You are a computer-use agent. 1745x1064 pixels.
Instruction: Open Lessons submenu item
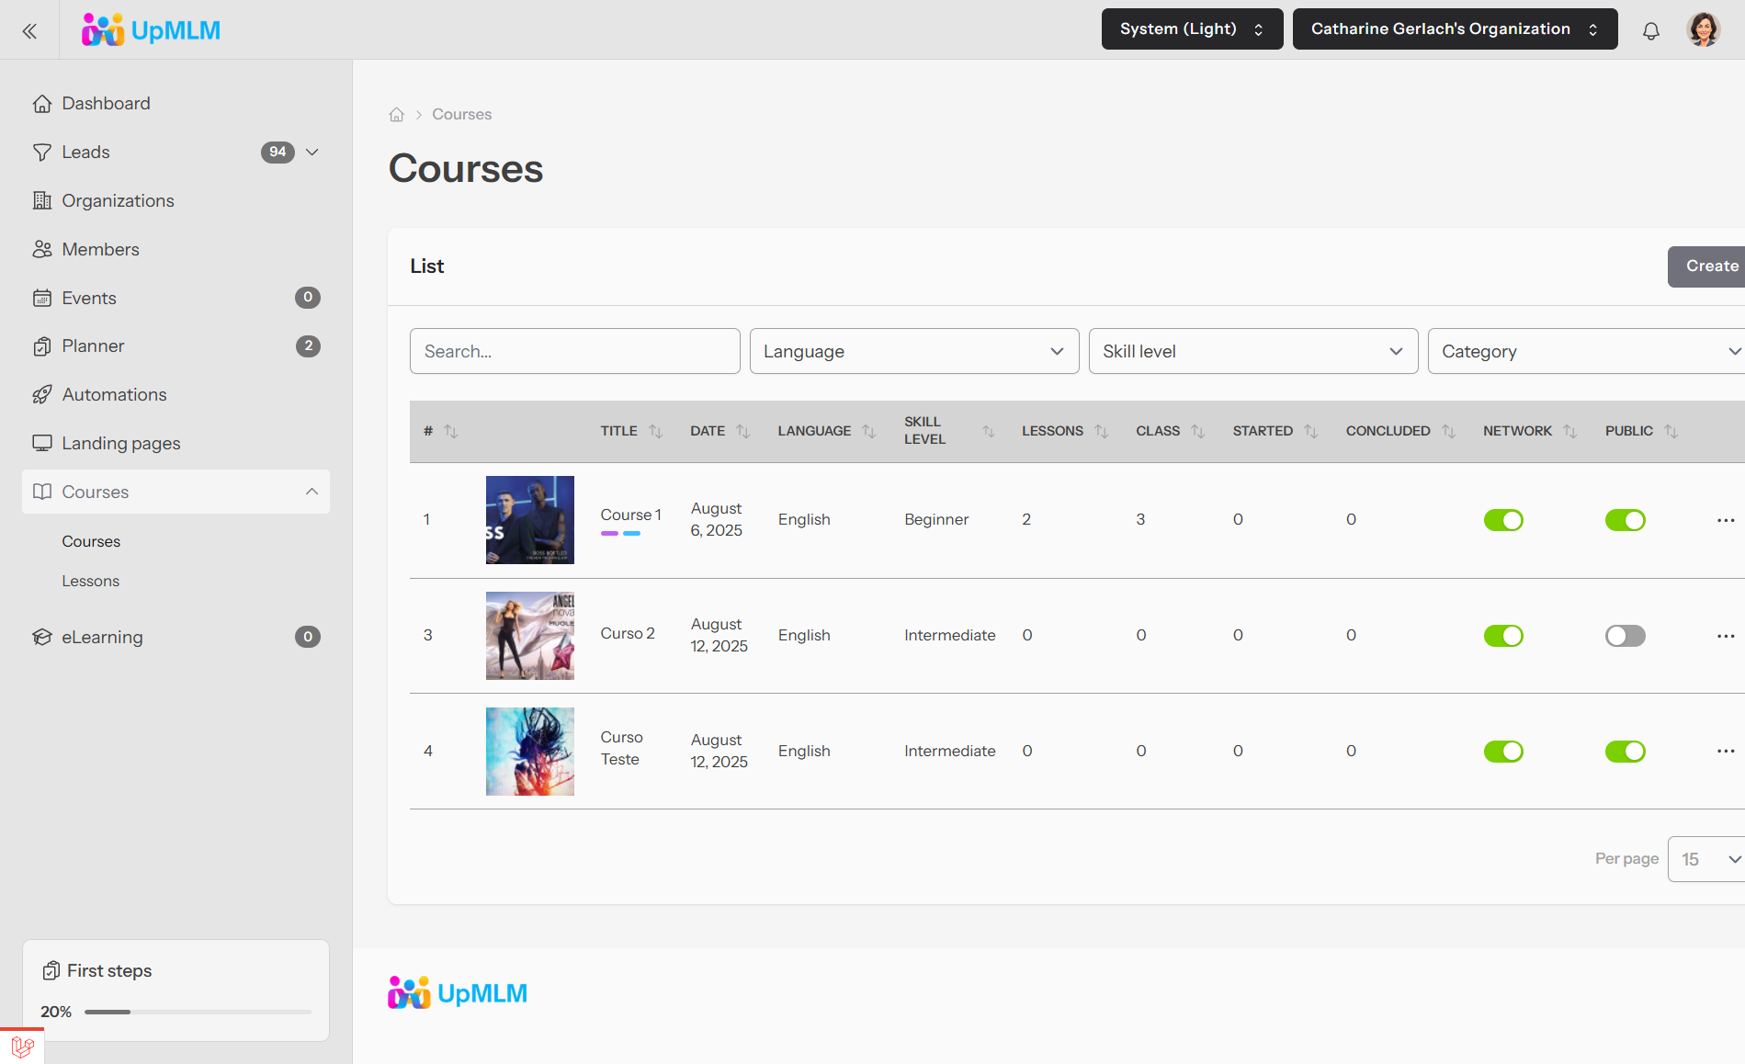(90, 581)
